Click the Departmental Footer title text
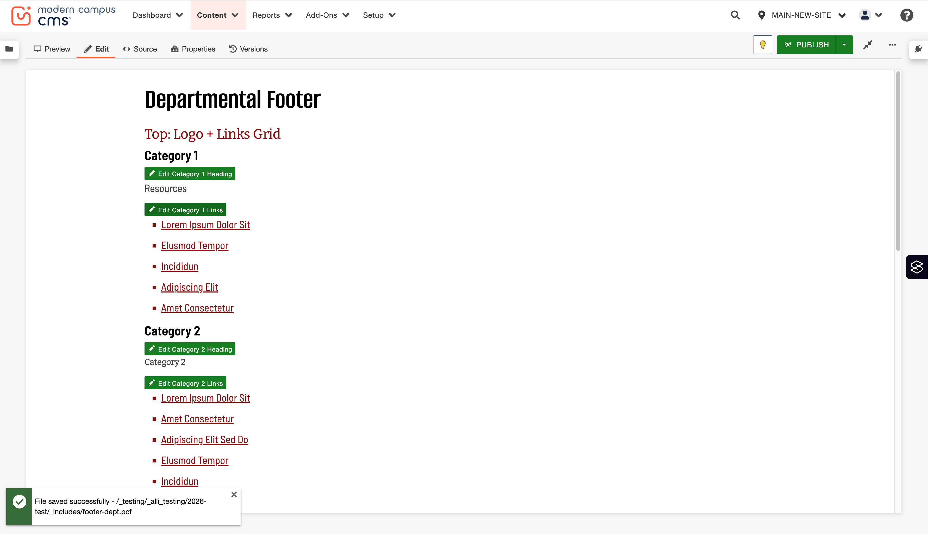The width and height of the screenshot is (928, 534). pyautogui.click(x=232, y=99)
